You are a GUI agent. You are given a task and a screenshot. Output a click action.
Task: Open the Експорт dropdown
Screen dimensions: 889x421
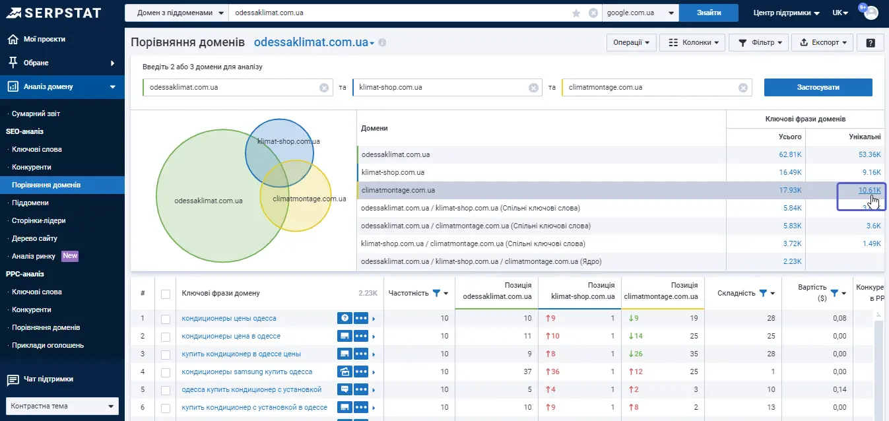[822, 42]
